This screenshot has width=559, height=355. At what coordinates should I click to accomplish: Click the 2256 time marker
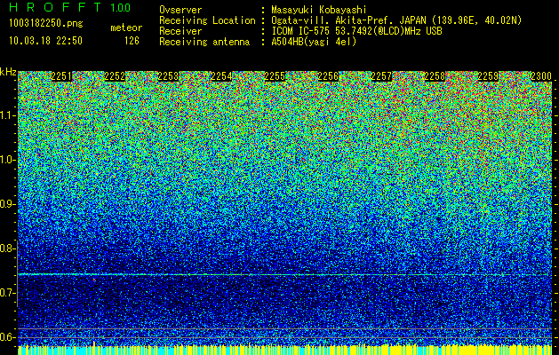(328, 76)
